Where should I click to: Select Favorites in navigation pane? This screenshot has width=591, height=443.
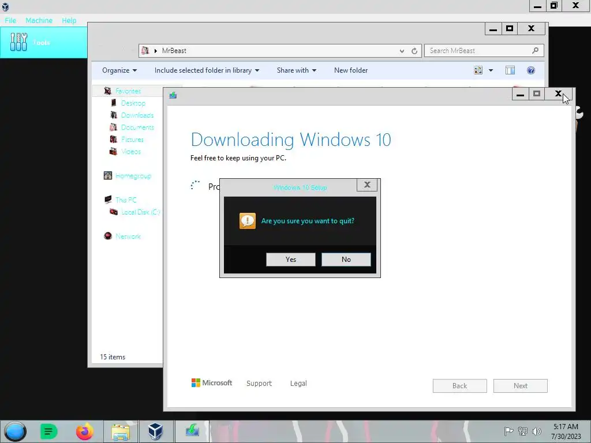(x=128, y=91)
